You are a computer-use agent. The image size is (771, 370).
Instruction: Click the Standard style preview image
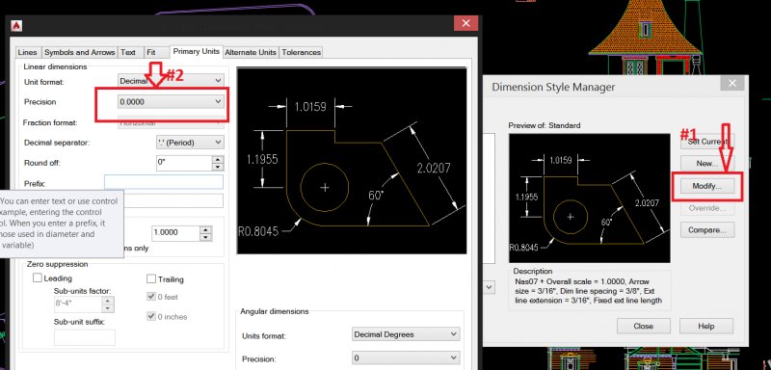coord(589,198)
